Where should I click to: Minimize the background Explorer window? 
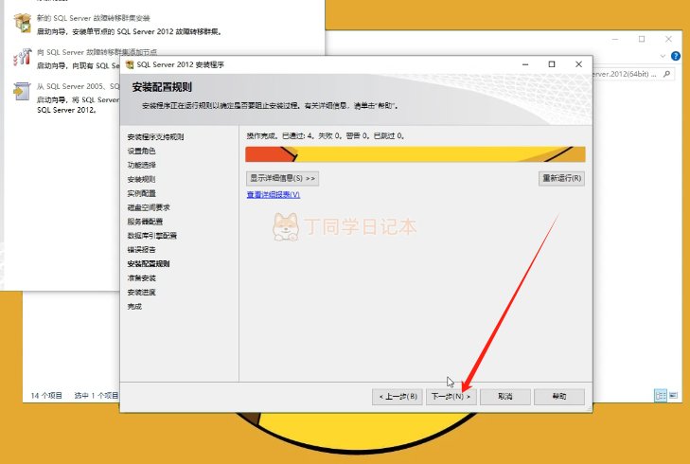(x=615, y=39)
